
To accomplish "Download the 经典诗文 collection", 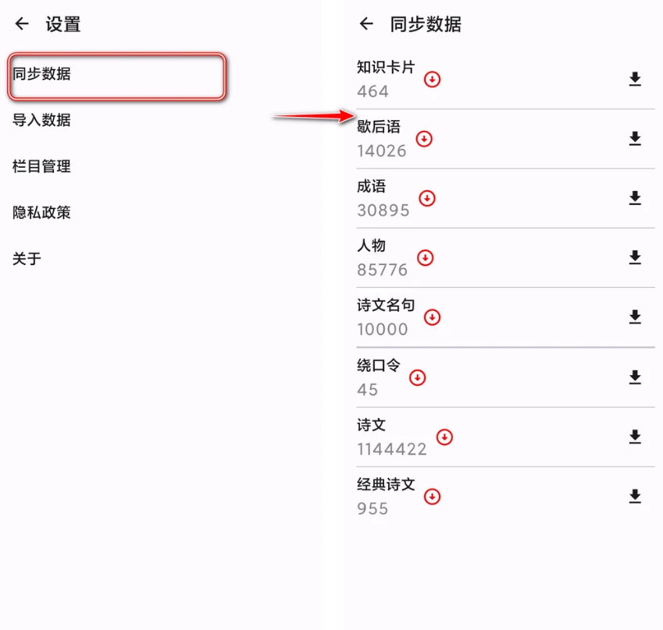I will [635, 496].
